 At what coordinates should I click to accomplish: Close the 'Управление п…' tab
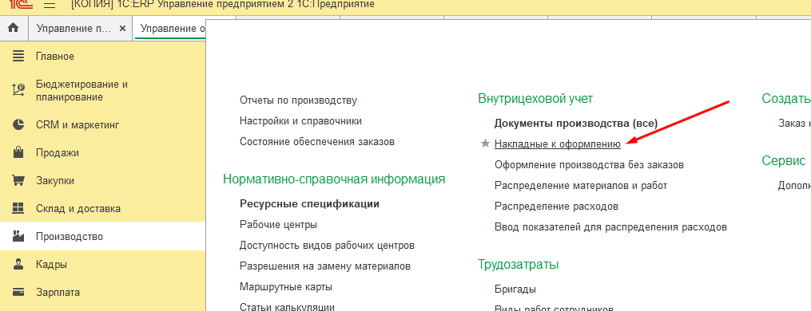tap(122, 29)
